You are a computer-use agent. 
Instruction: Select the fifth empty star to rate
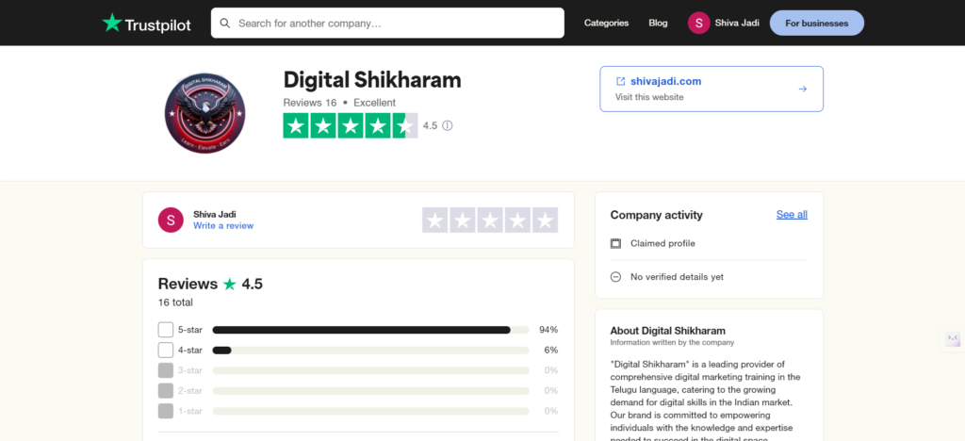tap(545, 220)
